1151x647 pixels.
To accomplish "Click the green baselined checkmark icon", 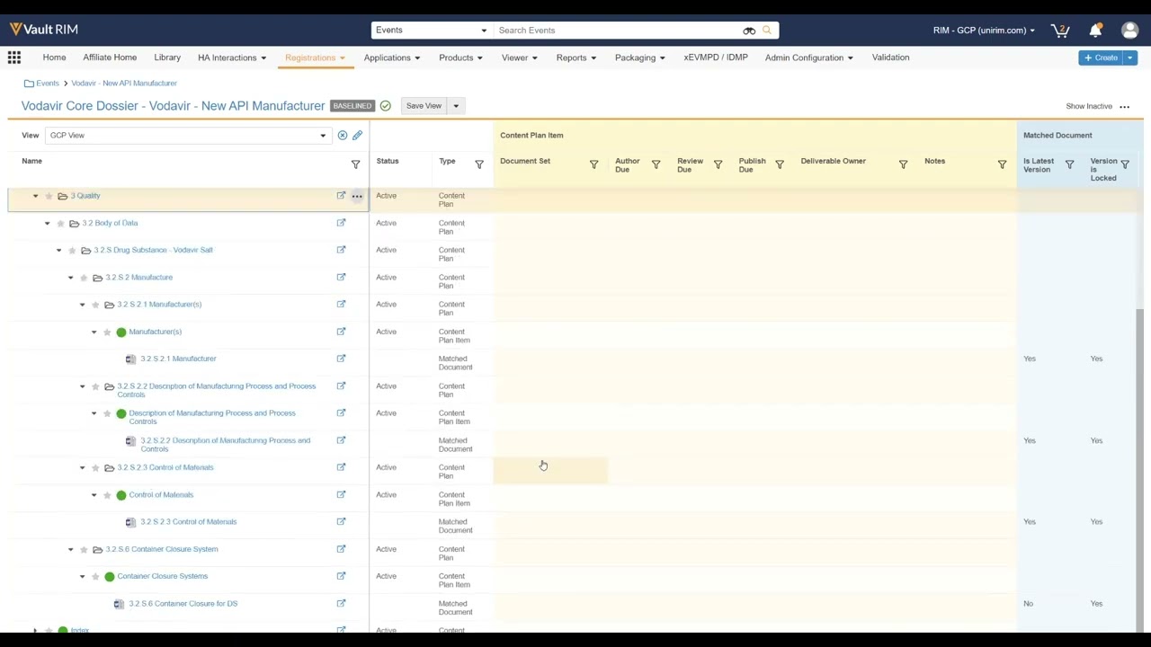I will point(385,106).
